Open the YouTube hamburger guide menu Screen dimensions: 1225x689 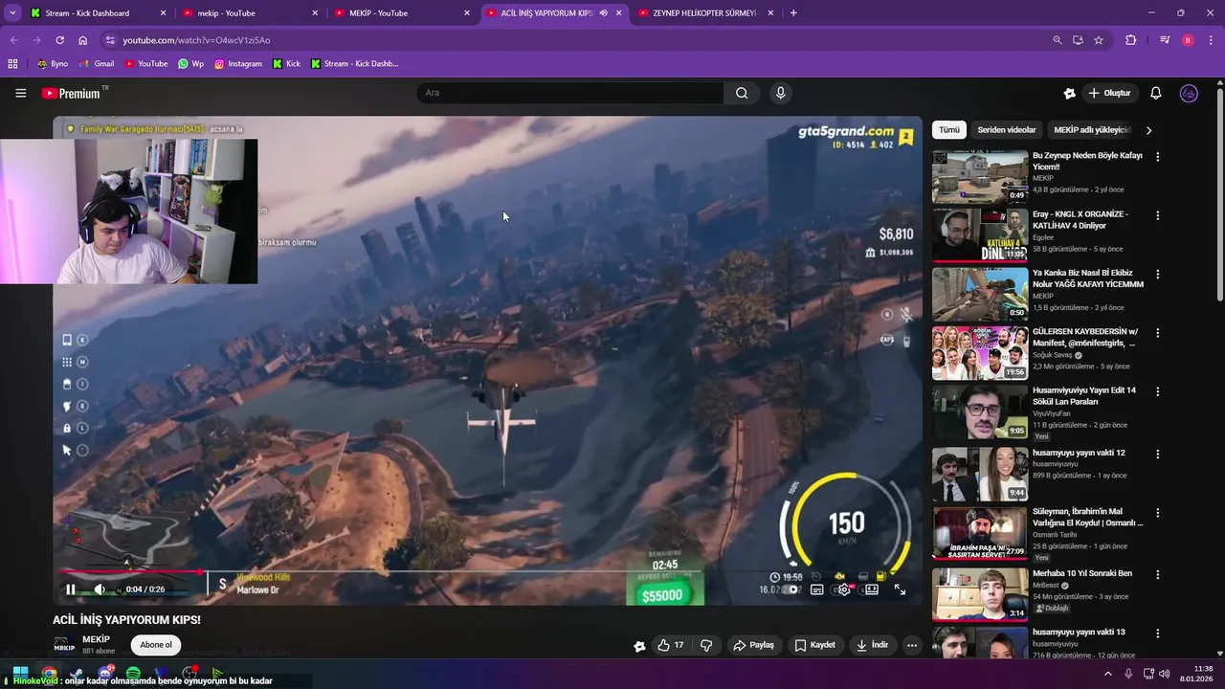[21, 93]
